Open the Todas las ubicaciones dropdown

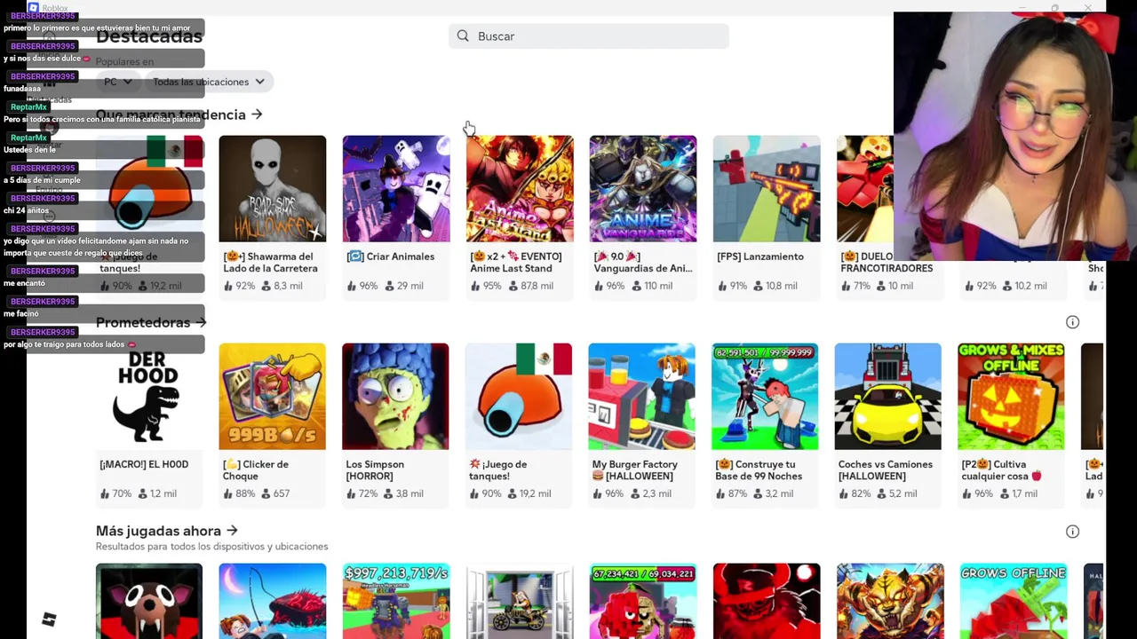[209, 82]
